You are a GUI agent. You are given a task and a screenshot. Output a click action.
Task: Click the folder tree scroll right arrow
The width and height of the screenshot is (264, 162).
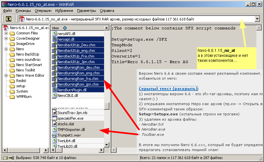point(46,150)
